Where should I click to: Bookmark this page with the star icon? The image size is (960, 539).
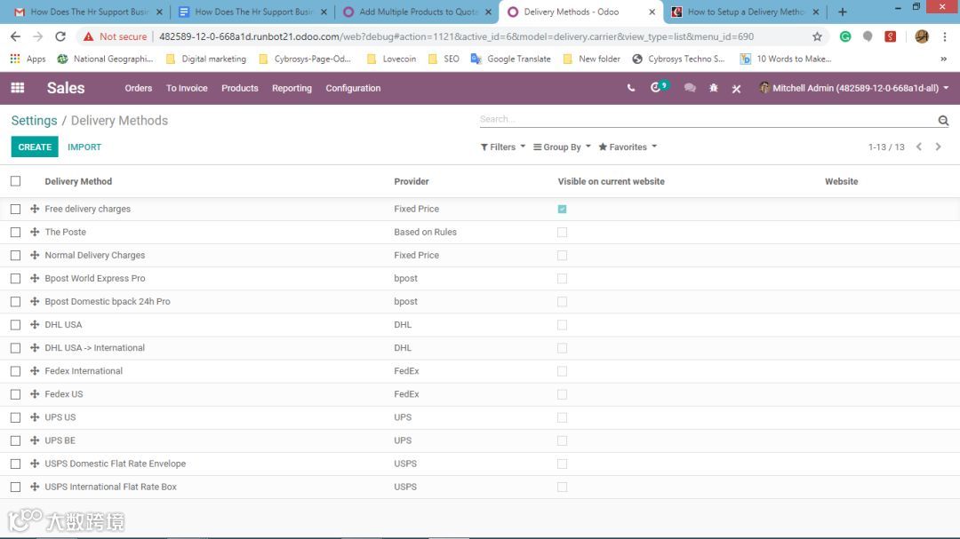[817, 36]
